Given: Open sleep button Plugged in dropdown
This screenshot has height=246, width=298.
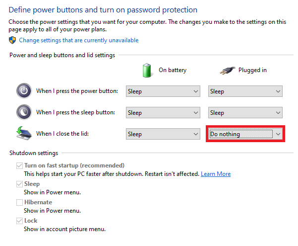Looking at the screenshot, I should (245, 113).
